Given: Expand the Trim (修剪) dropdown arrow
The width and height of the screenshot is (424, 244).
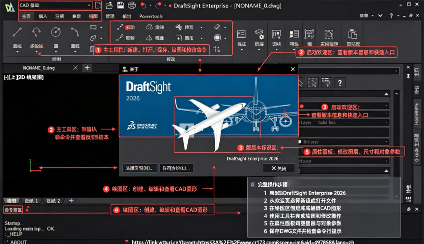Looking at the screenshot, I should click(201, 27).
